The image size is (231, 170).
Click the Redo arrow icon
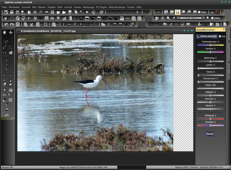click(x=12, y=24)
